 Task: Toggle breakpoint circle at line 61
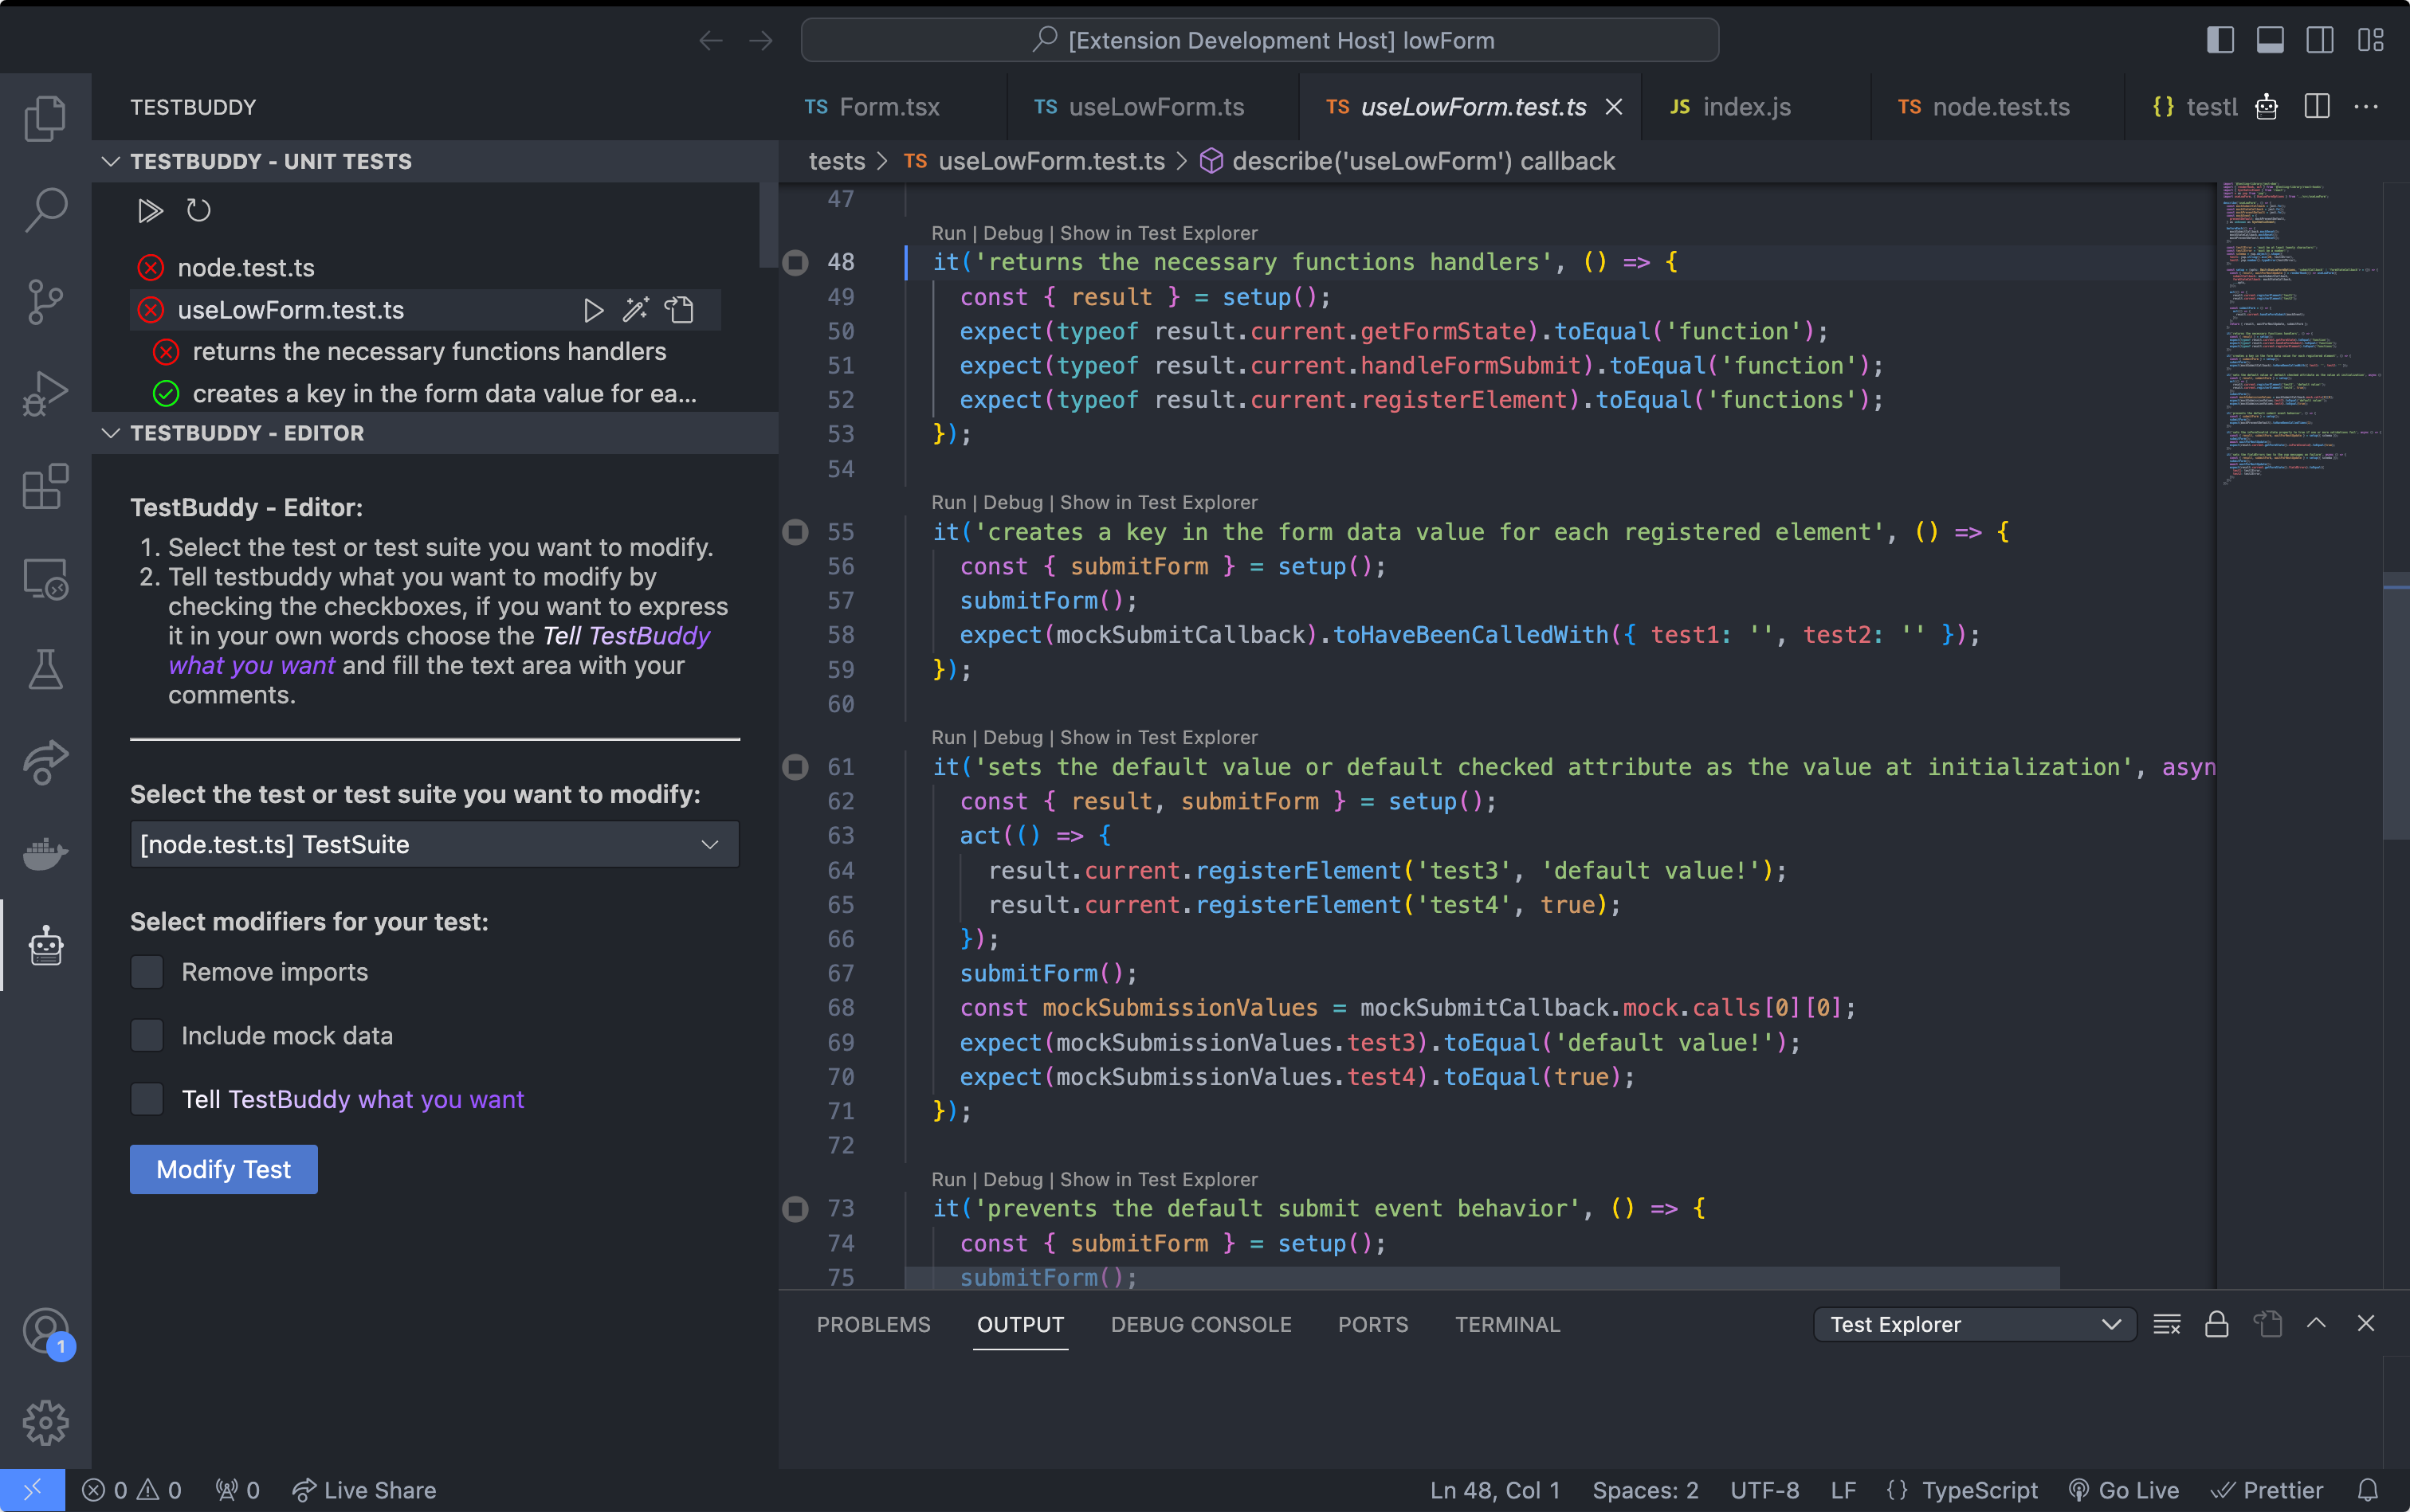(x=795, y=767)
